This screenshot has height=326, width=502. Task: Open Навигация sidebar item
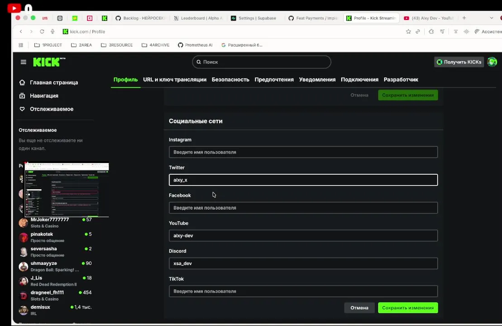[x=44, y=96]
